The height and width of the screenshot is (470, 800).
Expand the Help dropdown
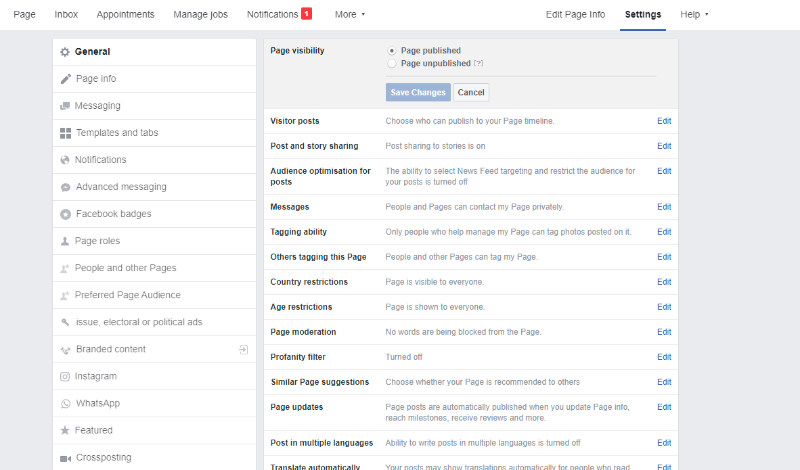(x=694, y=14)
